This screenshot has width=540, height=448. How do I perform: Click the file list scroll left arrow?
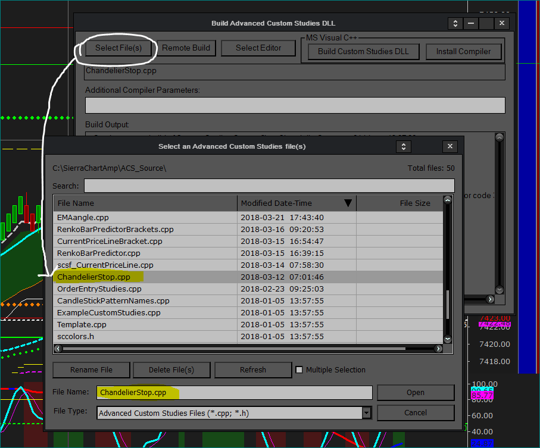click(x=58, y=349)
